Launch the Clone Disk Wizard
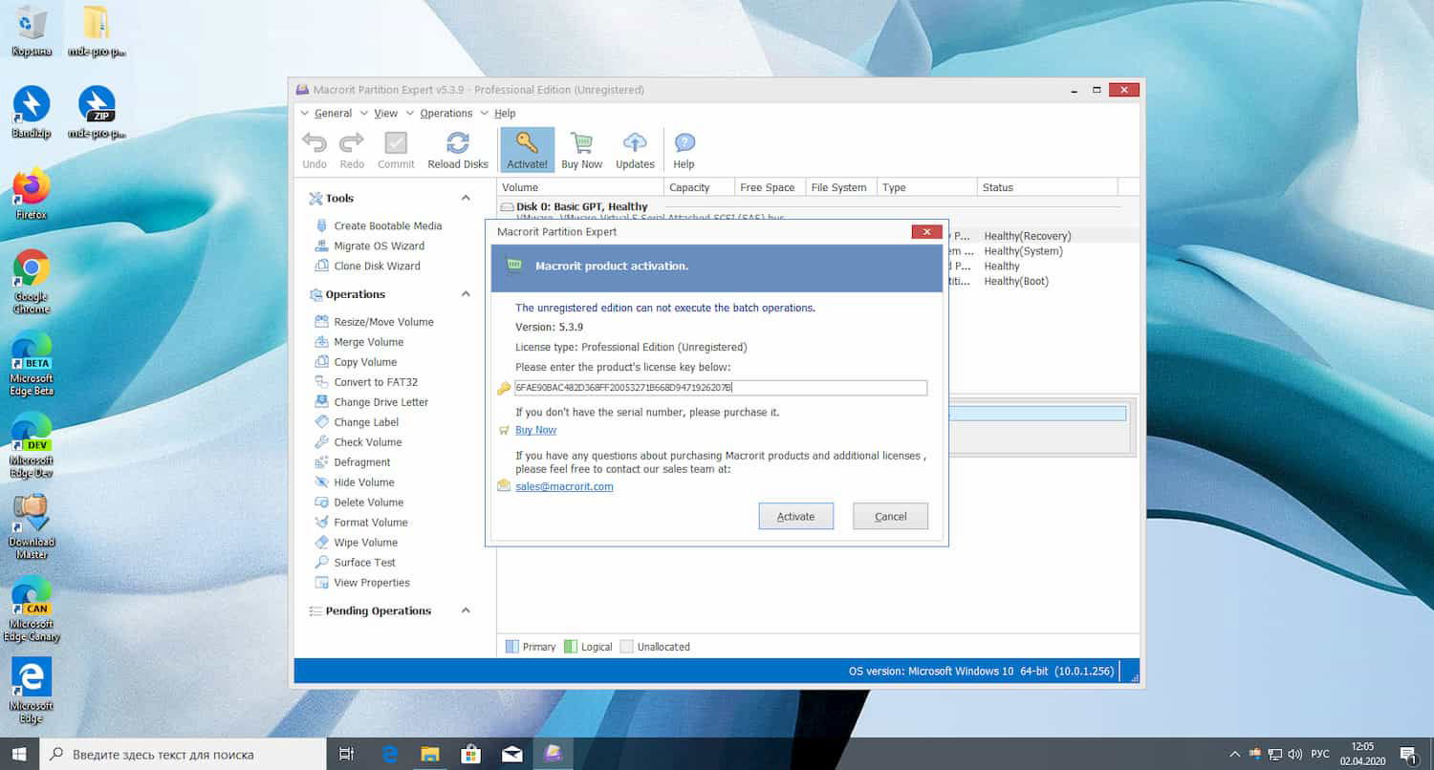Image resolution: width=1434 pixels, height=770 pixels. pyautogui.click(x=377, y=266)
